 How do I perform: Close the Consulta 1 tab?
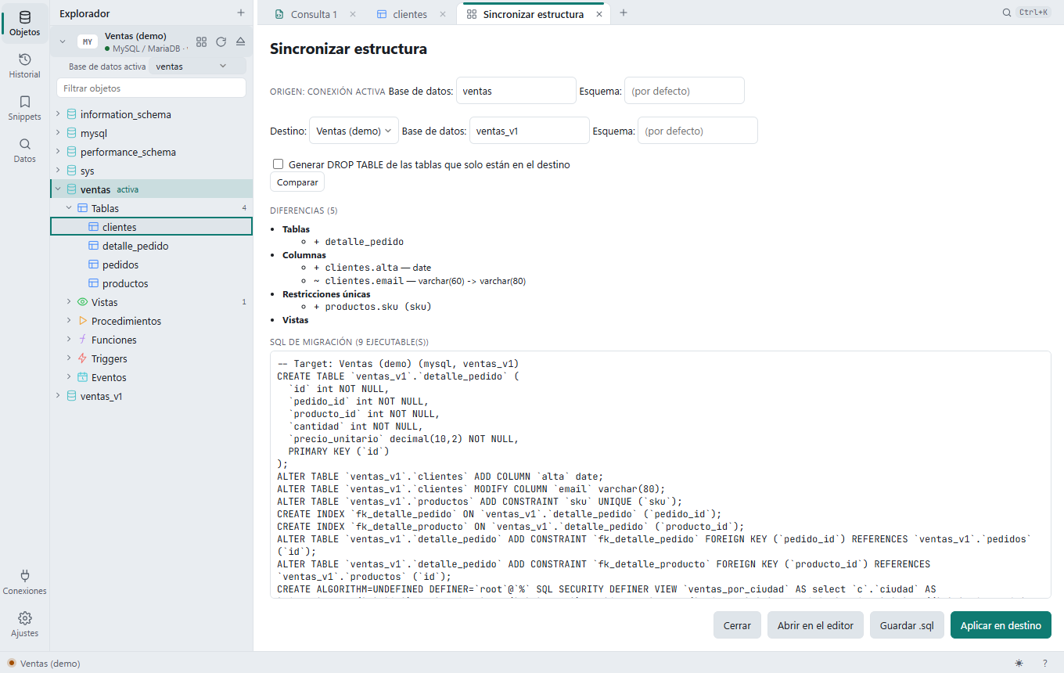click(x=353, y=14)
